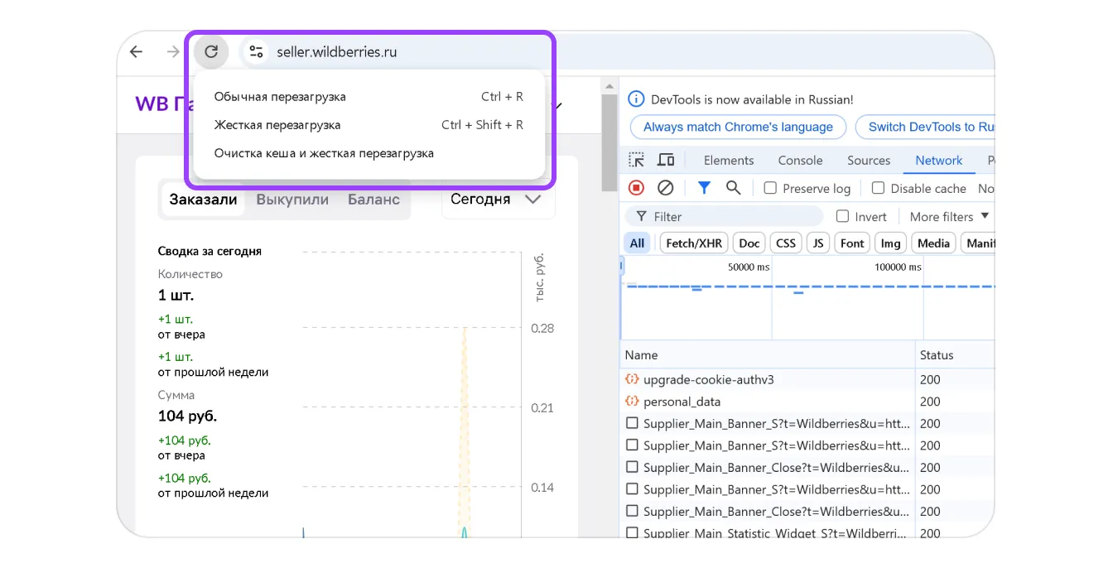This screenshot has width=1113, height=568.
Task: Enable the Preserve log checkbox
Action: (x=770, y=189)
